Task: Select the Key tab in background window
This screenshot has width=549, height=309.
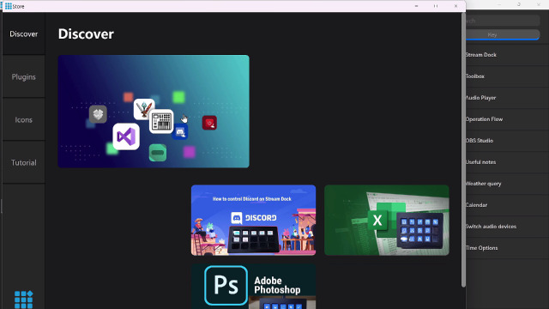Action: 503,34
